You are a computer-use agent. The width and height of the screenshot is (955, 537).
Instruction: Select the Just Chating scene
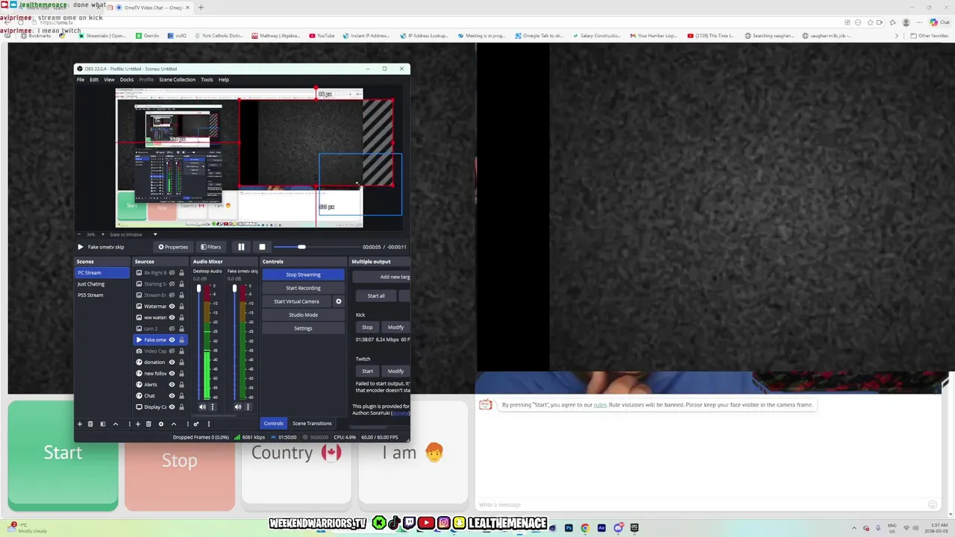[102, 284]
